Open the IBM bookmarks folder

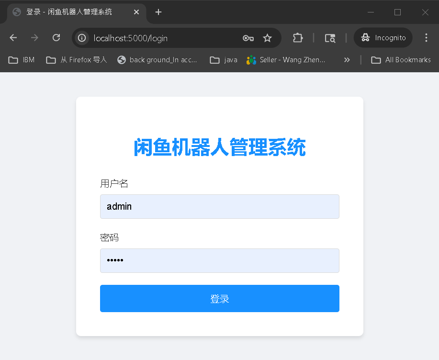(21, 60)
